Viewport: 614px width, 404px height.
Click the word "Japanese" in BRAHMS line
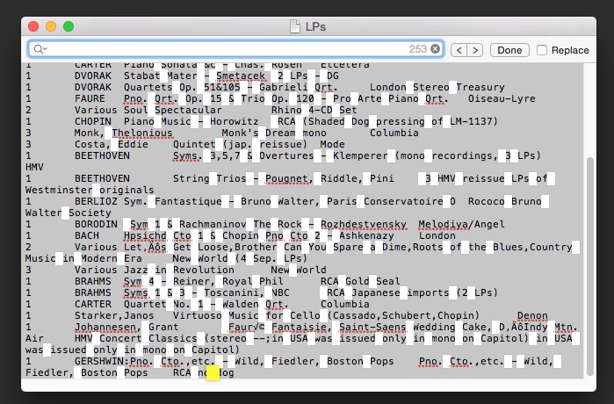376,293
